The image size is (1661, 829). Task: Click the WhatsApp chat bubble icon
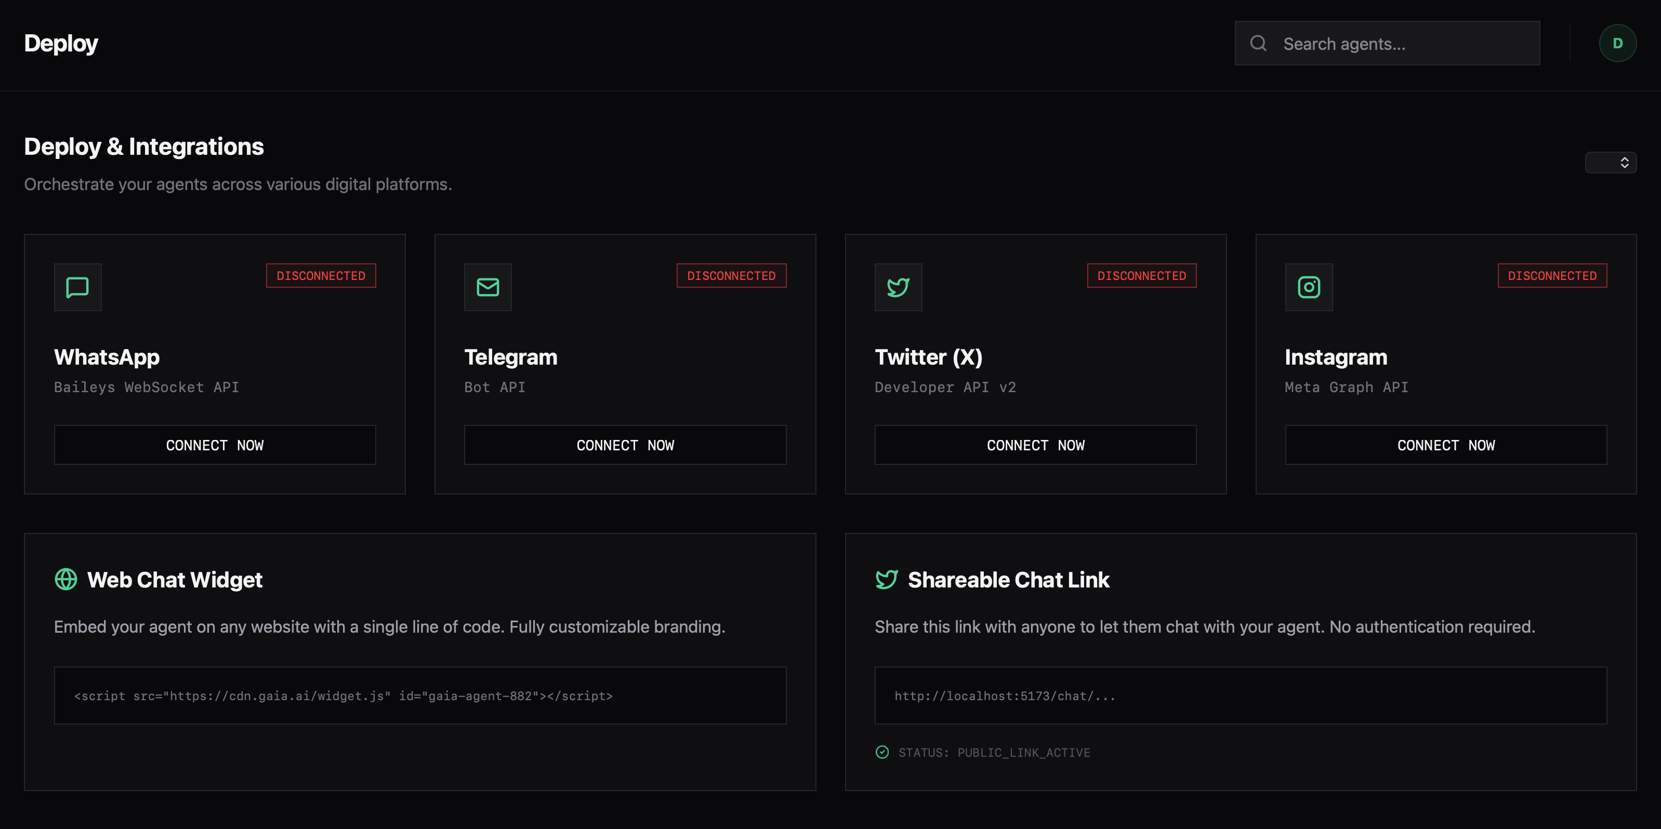[x=77, y=287]
